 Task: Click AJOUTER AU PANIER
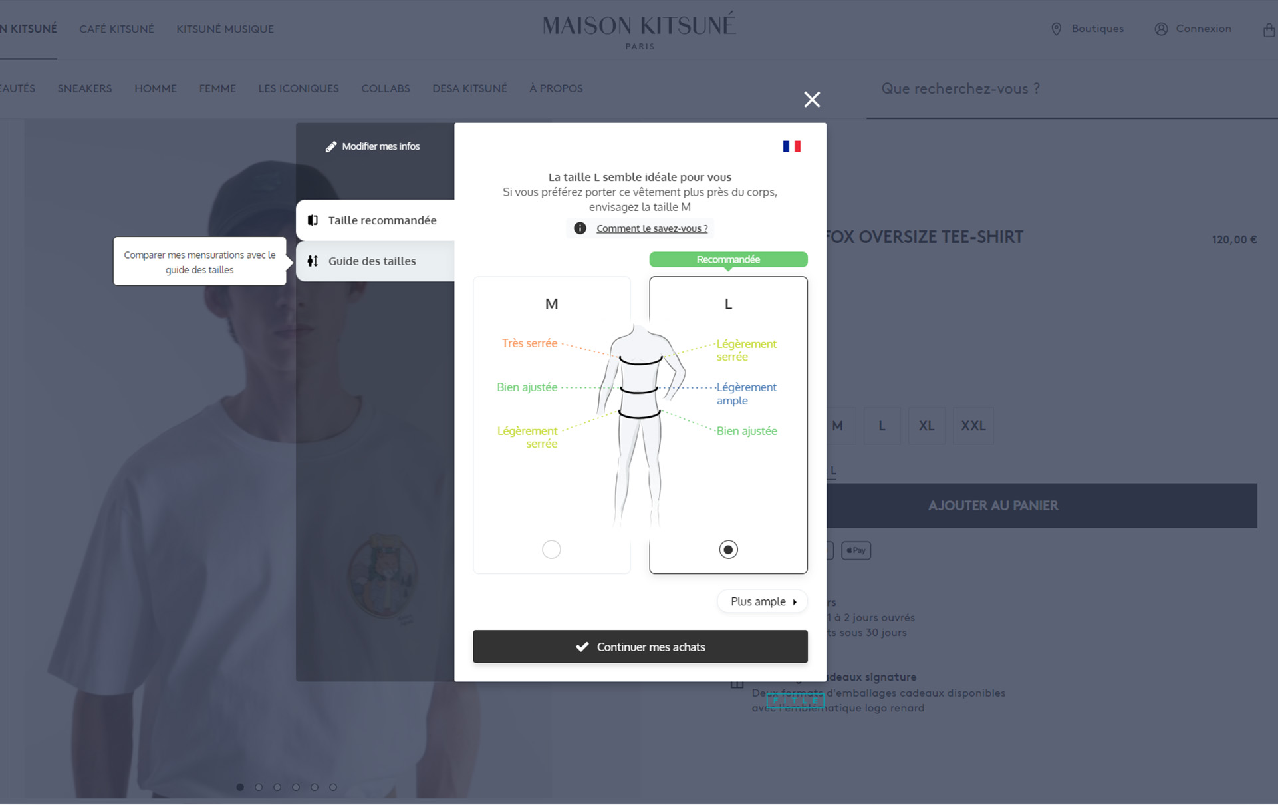pos(993,505)
